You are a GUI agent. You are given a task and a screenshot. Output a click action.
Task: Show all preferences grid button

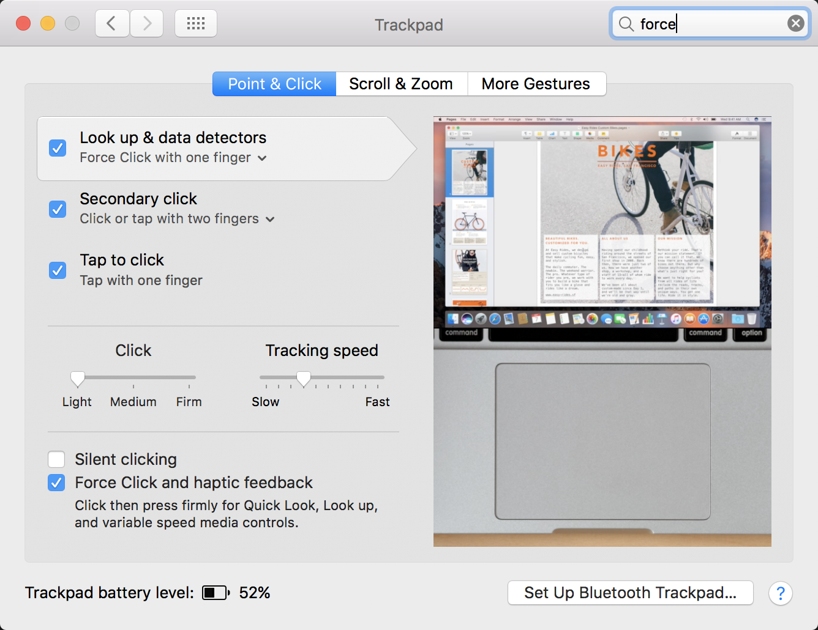(x=196, y=24)
